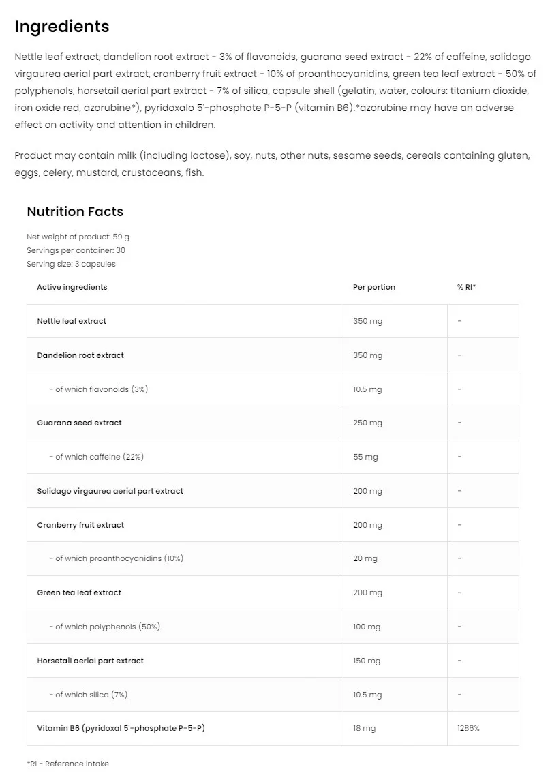This screenshot has height=782, width=550.
Task: Select the Guarana seed extract row label
Action: [79, 423]
